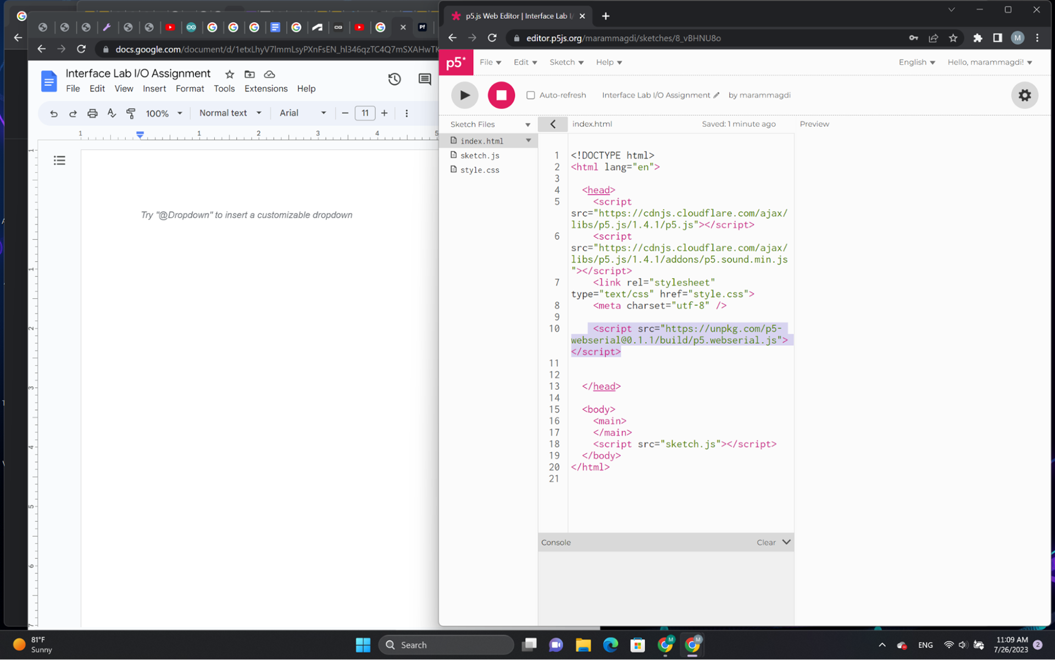This screenshot has height=660, width=1055.
Task: Open Docs version history clock icon
Action: (395, 80)
